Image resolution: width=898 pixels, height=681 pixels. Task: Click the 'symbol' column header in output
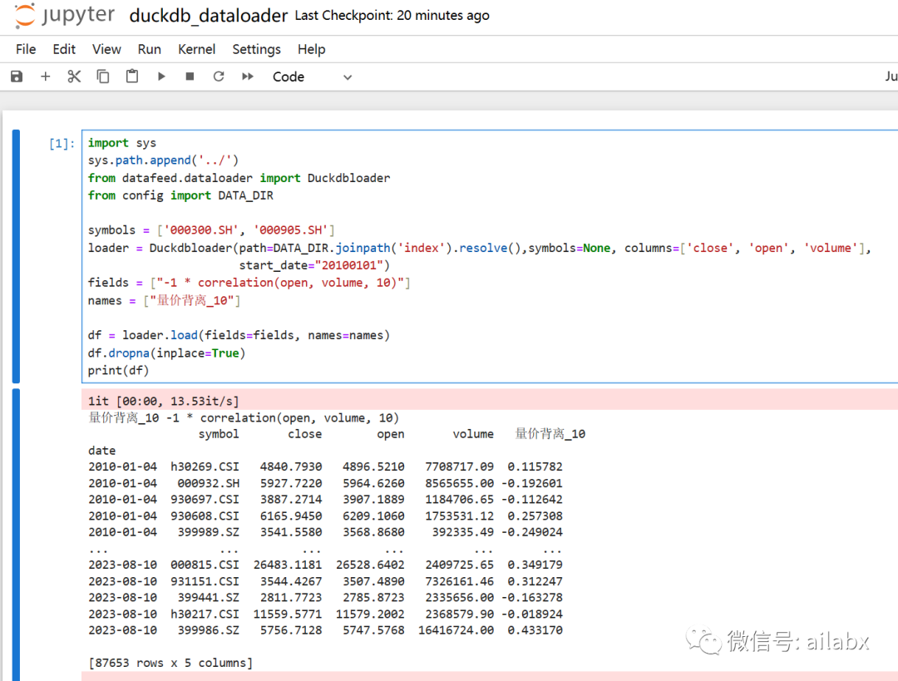click(219, 434)
